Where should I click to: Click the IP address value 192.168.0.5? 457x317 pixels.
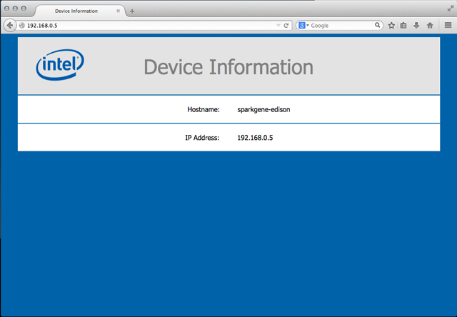[x=255, y=137]
